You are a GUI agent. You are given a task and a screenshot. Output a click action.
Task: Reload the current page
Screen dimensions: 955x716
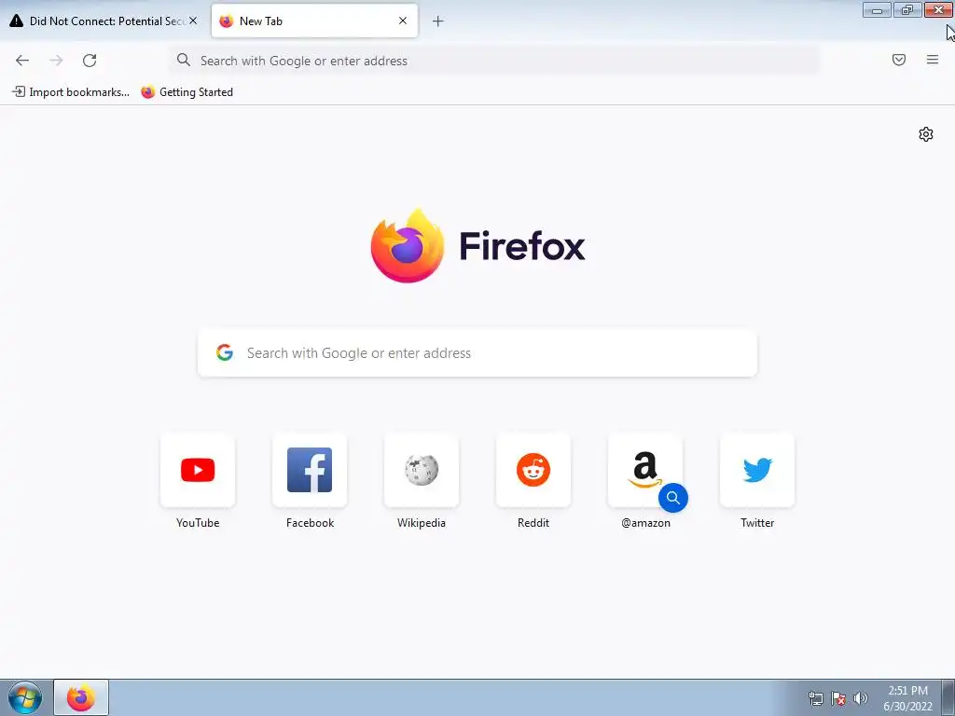[x=90, y=61]
